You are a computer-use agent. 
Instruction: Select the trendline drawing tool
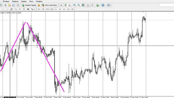tap(7, 9)
